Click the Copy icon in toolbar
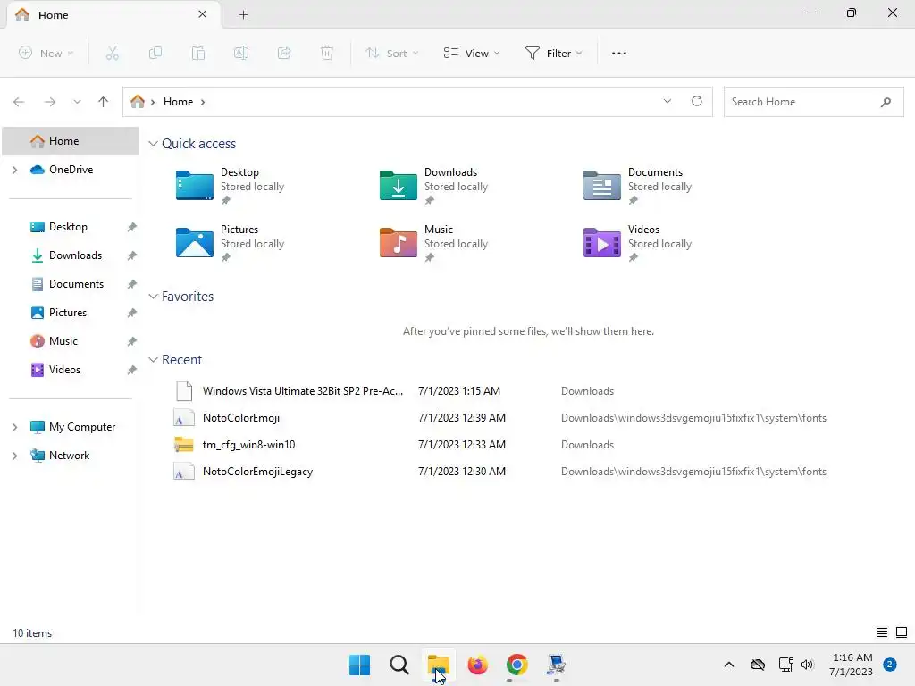This screenshot has height=686, width=915. (x=155, y=53)
